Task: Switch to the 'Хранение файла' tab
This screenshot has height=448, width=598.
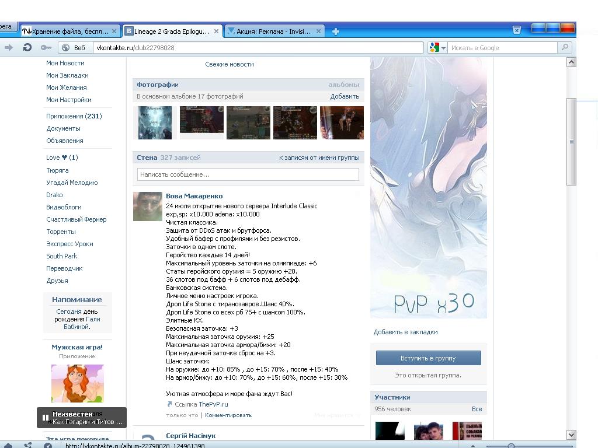Action: pos(70,32)
